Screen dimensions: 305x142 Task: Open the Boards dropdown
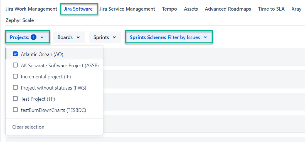[x=69, y=37]
